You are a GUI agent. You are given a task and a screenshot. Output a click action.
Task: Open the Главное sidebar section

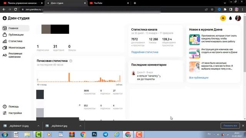pos(15,28)
